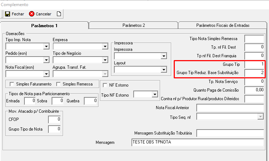Click Tp nf Fil. Dest Franquia field
This screenshot has width=269, height=161.
point(254,56)
